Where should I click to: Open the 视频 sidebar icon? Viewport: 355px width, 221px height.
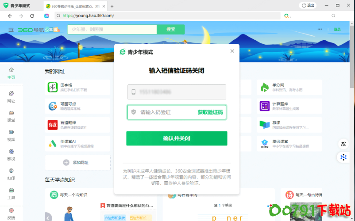click(x=11, y=135)
